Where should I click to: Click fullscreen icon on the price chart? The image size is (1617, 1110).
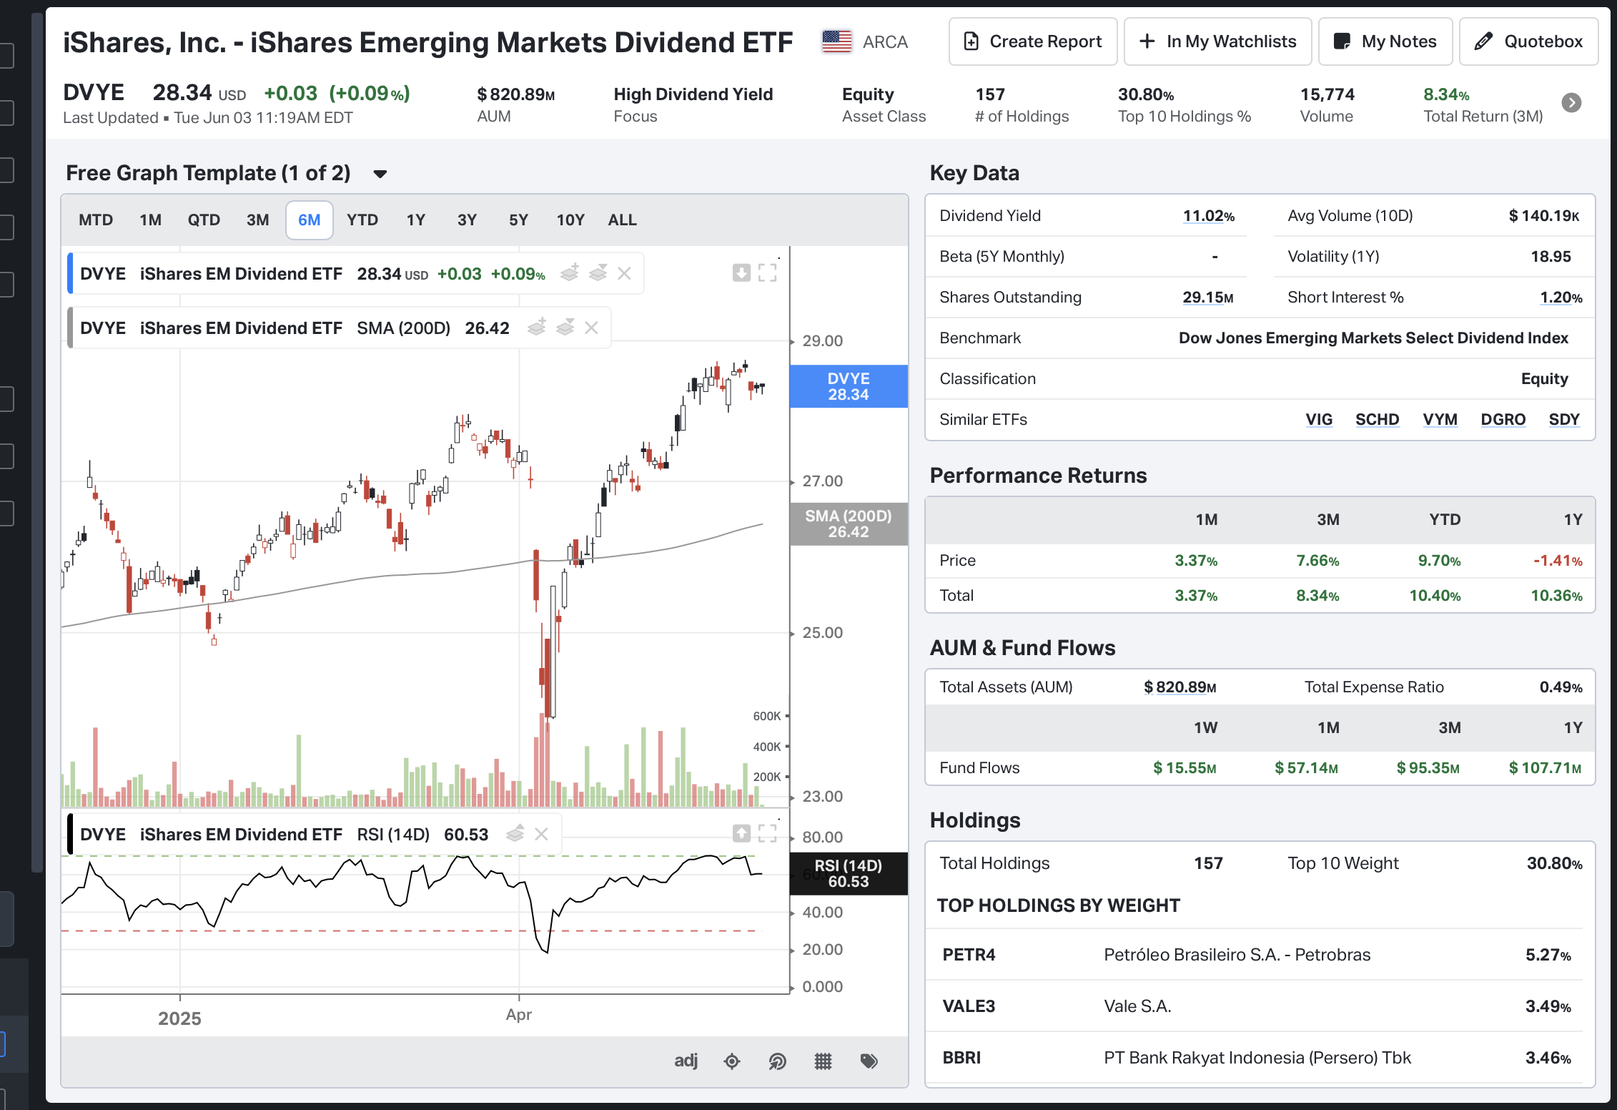[767, 272]
